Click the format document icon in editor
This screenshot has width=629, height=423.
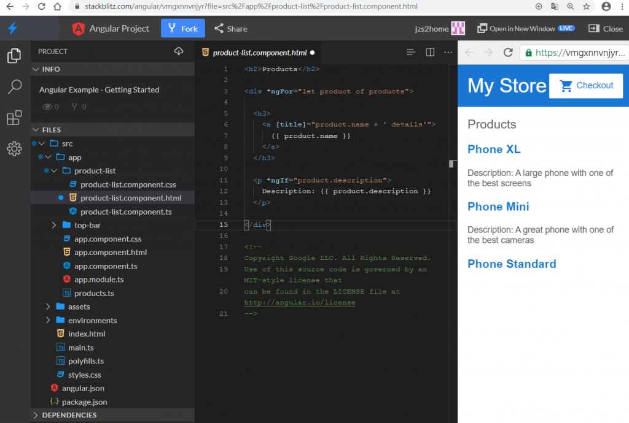[411, 52]
